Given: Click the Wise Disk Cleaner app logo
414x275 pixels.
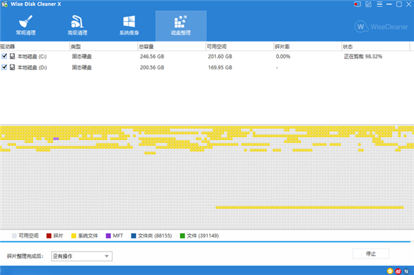Looking at the screenshot, I should (5, 4).
